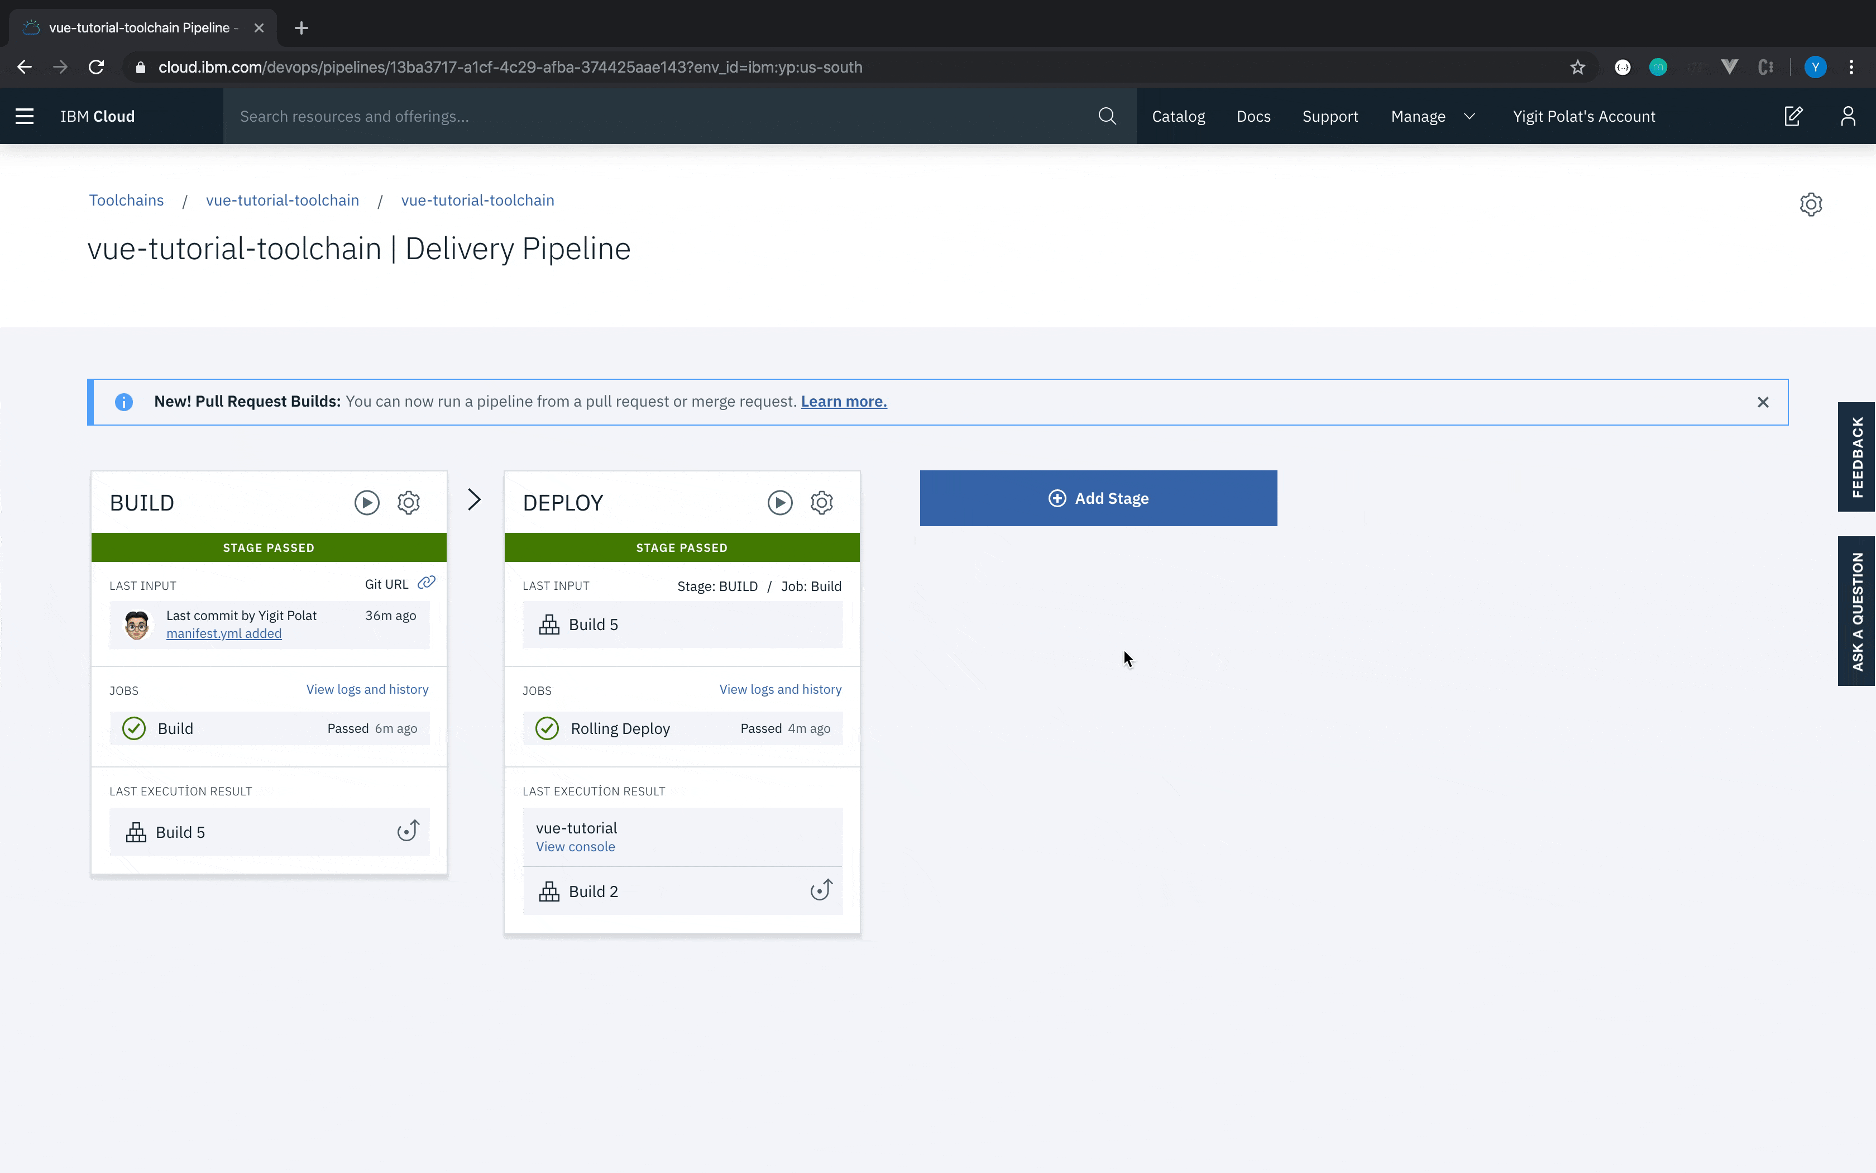The width and height of the screenshot is (1876, 1173).
Task: Run the BUILD stage play icon
Action: 367,503
